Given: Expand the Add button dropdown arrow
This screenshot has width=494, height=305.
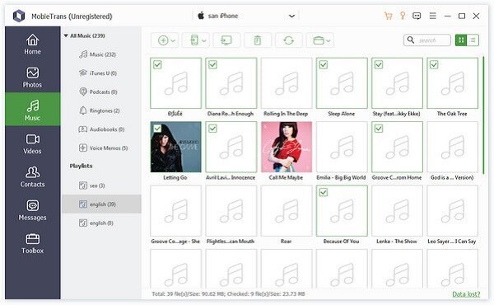Looking at the screenshot, I should [x=173, y=40].
